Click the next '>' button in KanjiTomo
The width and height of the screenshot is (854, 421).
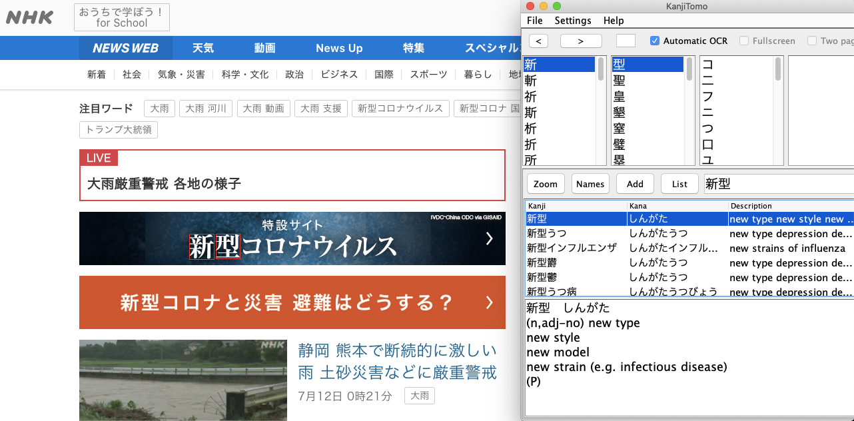coord(581,41)
